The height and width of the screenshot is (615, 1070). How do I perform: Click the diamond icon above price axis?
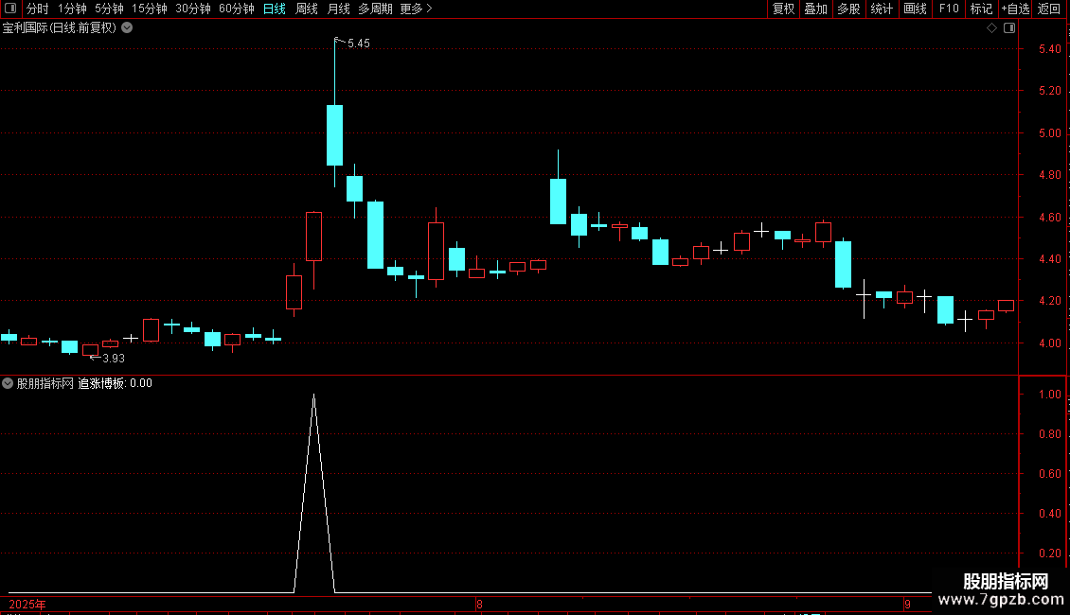click(x=991, y=28)
